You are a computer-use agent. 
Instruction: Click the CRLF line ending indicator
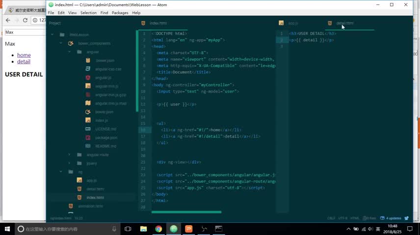(x=331, y=218)
